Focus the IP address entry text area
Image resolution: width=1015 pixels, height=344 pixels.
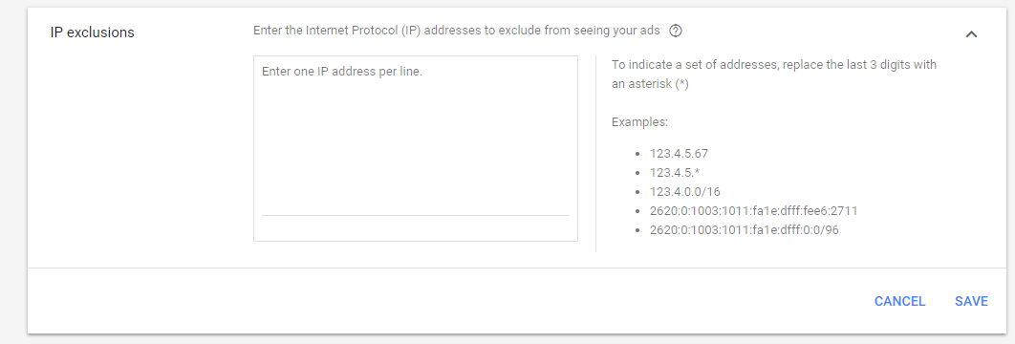tap(416, 149)
